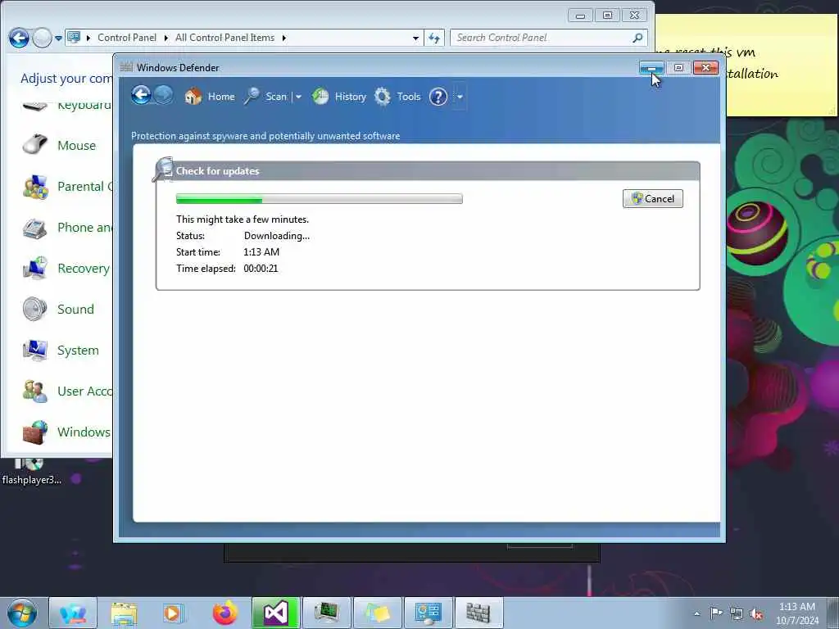This screenshot has height=629, width=839.
Task: Open the taskbar clock and date
Action: [x=797, y=613]
